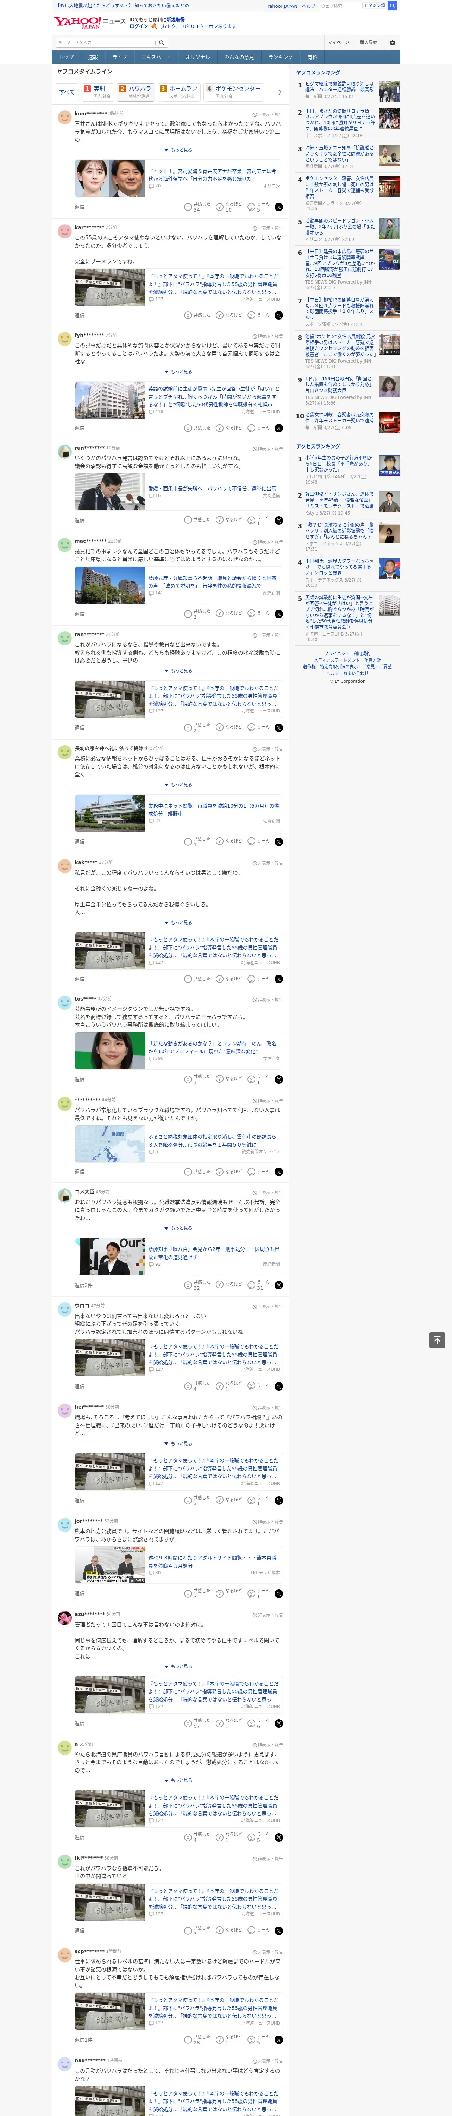Share jor's comment on X

(x=279, y=1594)
